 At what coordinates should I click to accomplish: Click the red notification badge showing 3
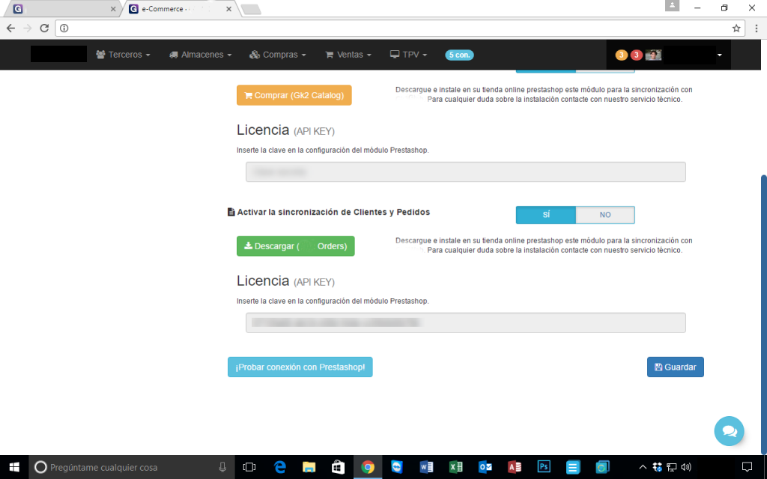tap(636, 55)
